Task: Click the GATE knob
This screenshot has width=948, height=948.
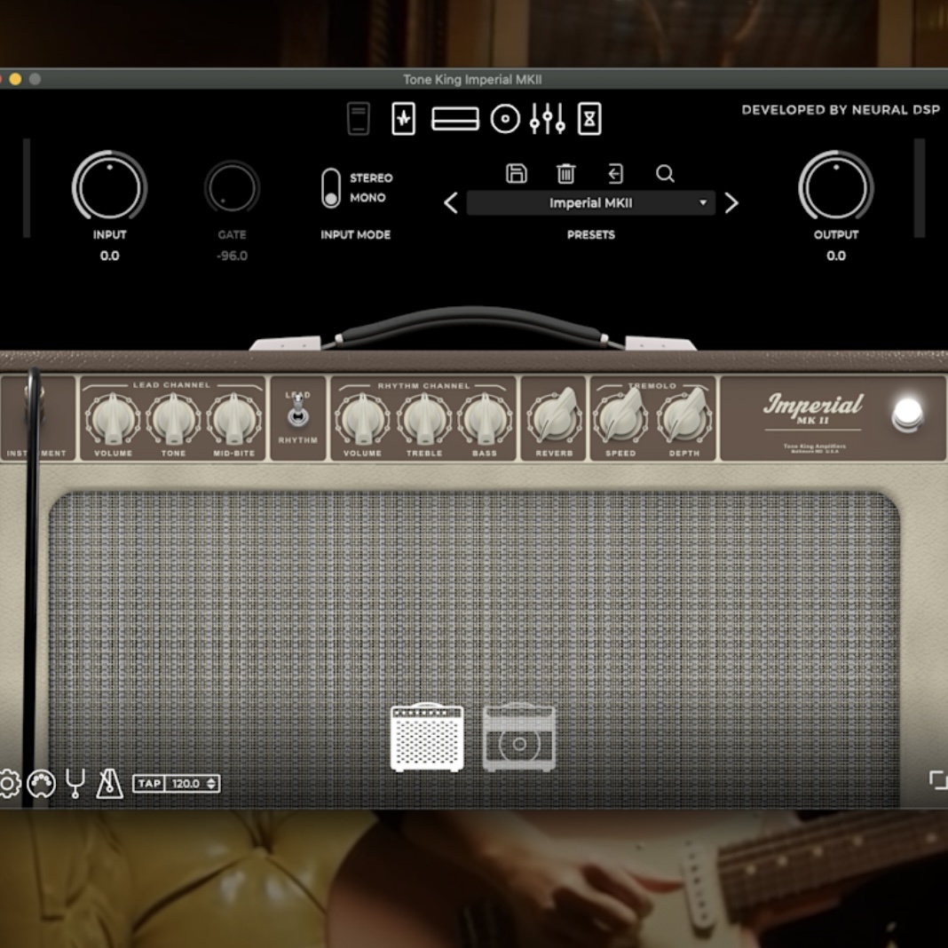Action: click(233, 187)
